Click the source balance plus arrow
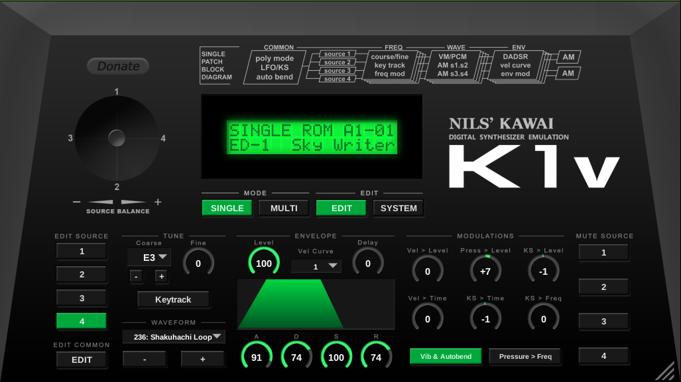The image size is (681, 382). coord(158,202)
